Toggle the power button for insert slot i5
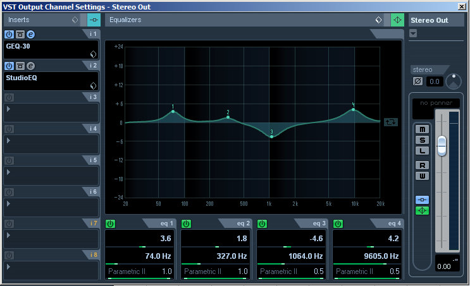 (9, 160)
